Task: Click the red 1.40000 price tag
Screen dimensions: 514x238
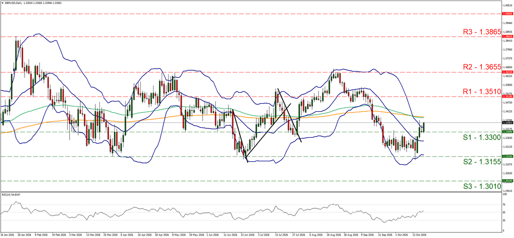Action: pos(507,14)
